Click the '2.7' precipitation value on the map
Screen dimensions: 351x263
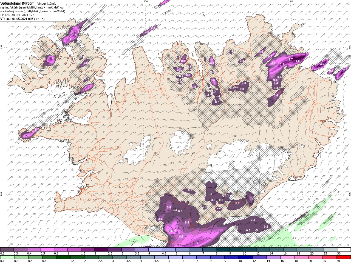click(291, 59)
